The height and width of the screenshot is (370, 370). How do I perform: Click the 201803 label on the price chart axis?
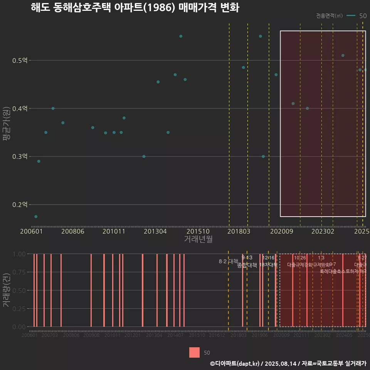239,231
